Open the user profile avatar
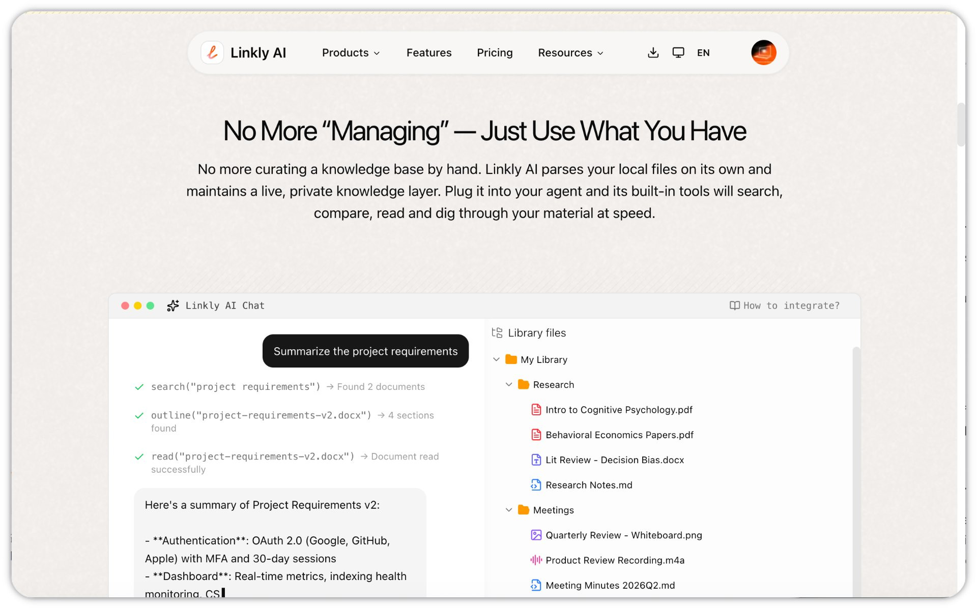Screen dimensions: 977x609 coord(763,52)
